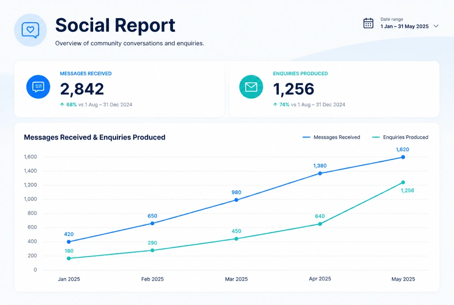Select the May 2025 messages data point 1,620
The width and height of the screenshot is (454, 305).
tap(403, 157)
